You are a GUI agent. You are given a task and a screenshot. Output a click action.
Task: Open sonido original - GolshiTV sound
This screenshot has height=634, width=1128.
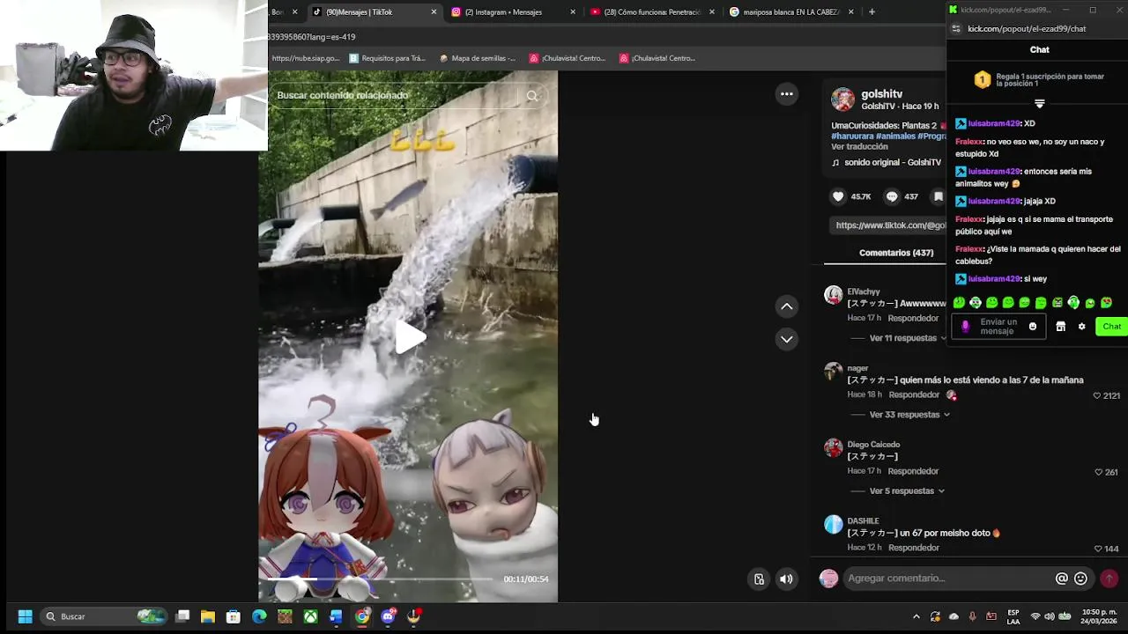892,163
